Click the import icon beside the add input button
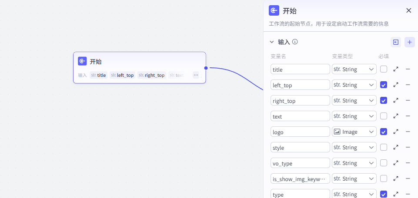The height and width of the screenshot is (198, 418). click(x=396, y=42)
